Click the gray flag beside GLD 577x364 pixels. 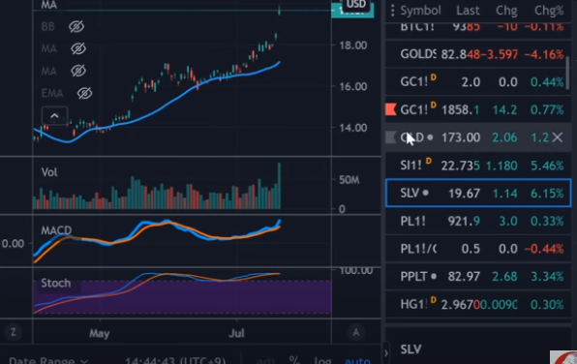click(391, 137)
